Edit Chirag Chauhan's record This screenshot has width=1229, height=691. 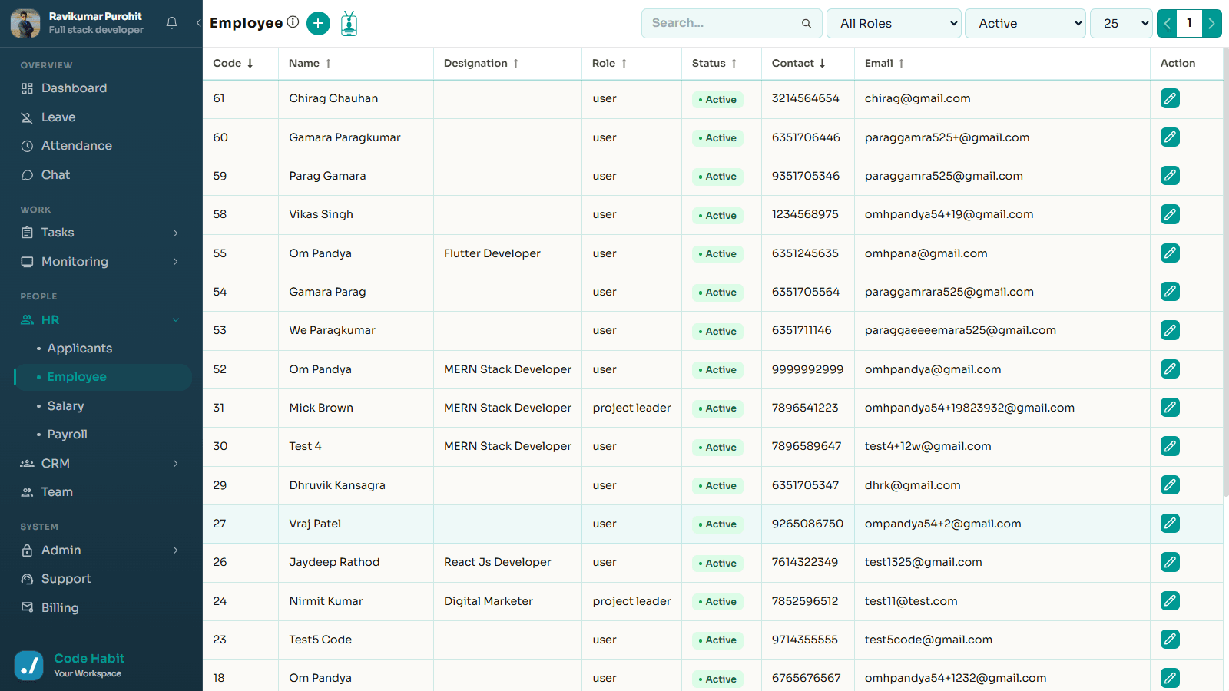tap(1170, 98)
